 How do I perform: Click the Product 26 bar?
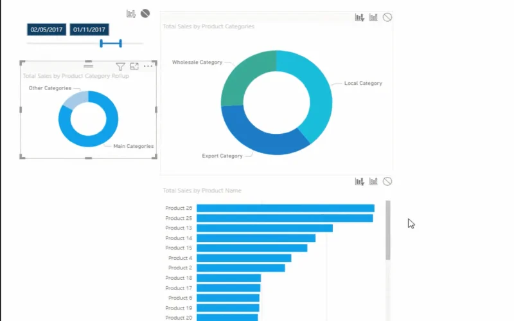[x=285, y=208]
